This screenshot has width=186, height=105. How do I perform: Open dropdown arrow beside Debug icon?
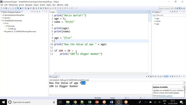(39, 8)
